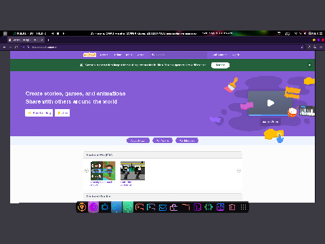The height and width of the screenshot is (244, 325).
Task: Open the Ideas link in Scratch navigation
Action: (x=129, y=55)
